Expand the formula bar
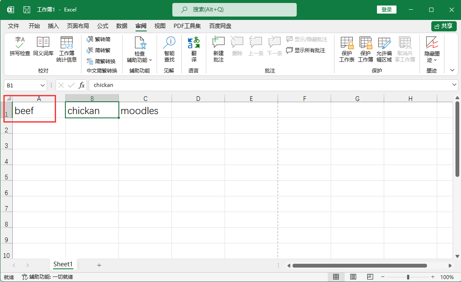 (x=454, y=85)
